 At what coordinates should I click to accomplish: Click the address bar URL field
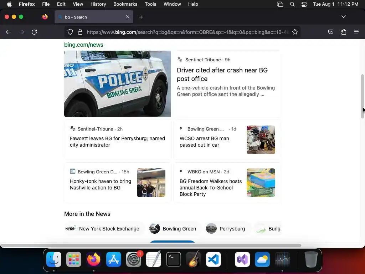pyautogui.click(x=187, y=32)
